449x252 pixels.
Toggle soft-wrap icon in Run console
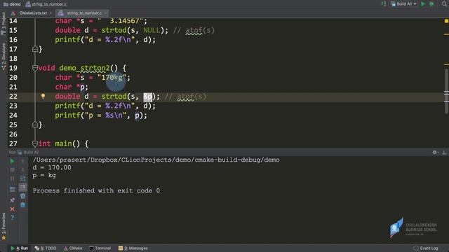22,178
